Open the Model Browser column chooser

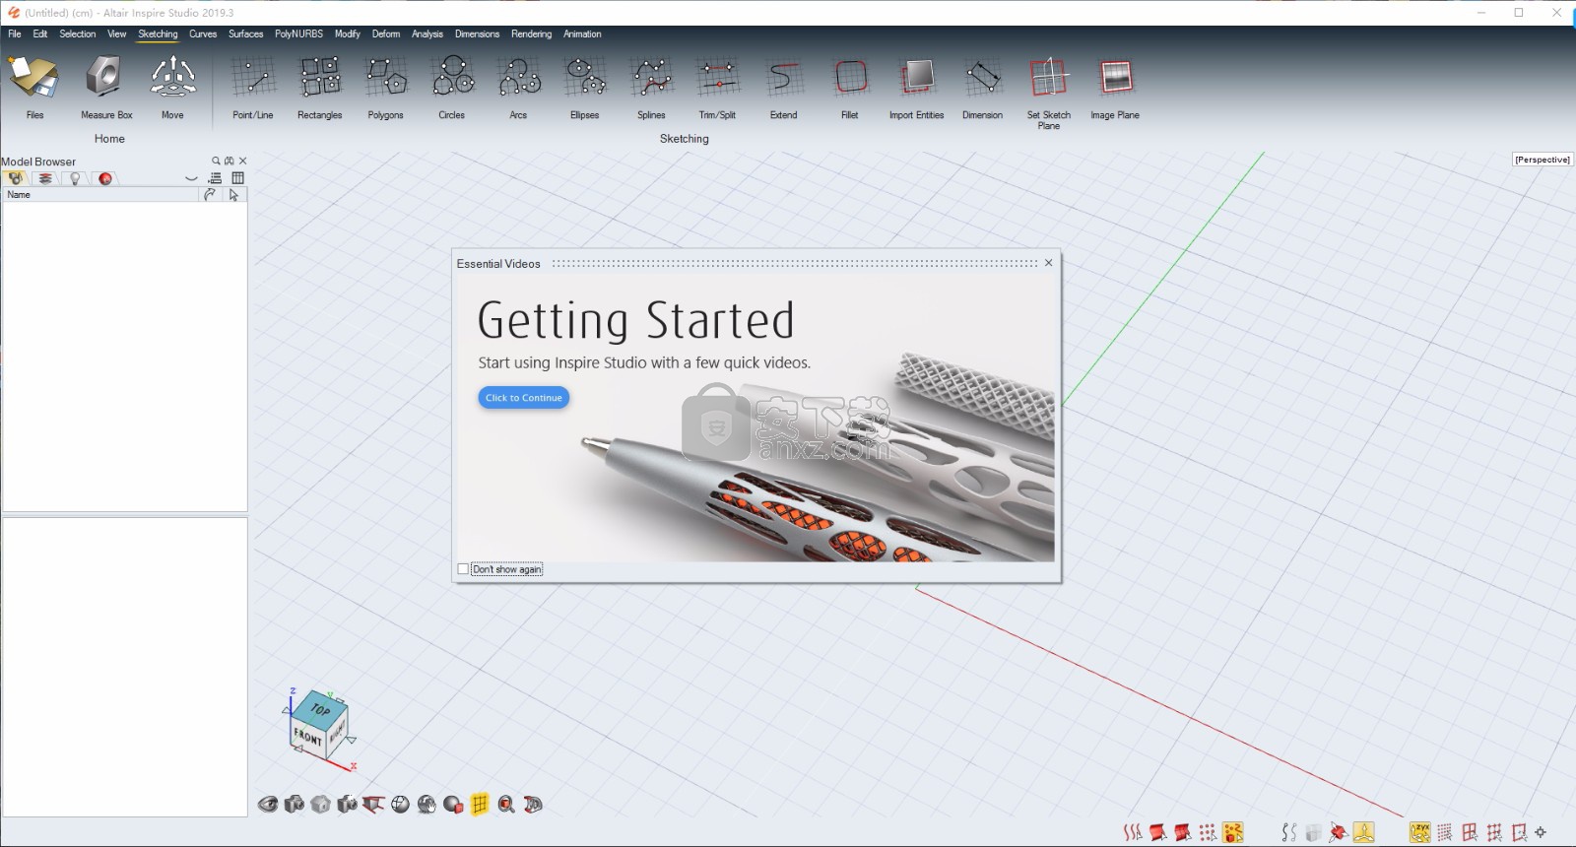pos(237,178)
